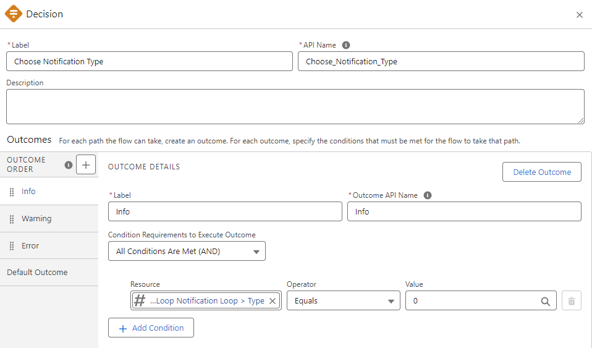Clear the Loop Notification Loop Type resource
Screen dimensions: 592x348
[x=273, y=301]
